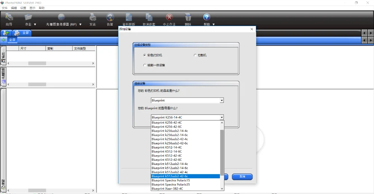Click the 删除 trash bin icon
This screenshot has width=374, height=194.
(x=188, y=17)
